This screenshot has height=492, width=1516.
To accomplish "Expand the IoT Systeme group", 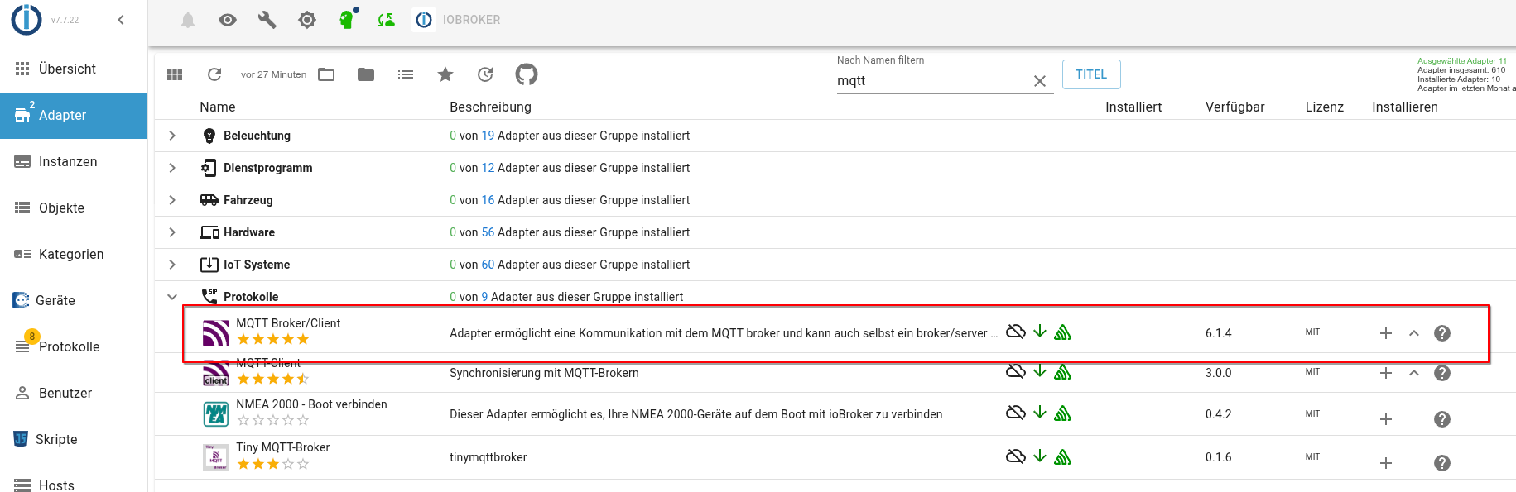I will [172, 265].
